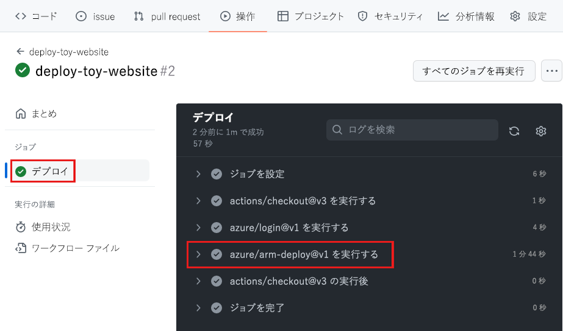Click the file-code icon beside ワークフロー ファイル

pyautogui.click(x=21, y=248)
